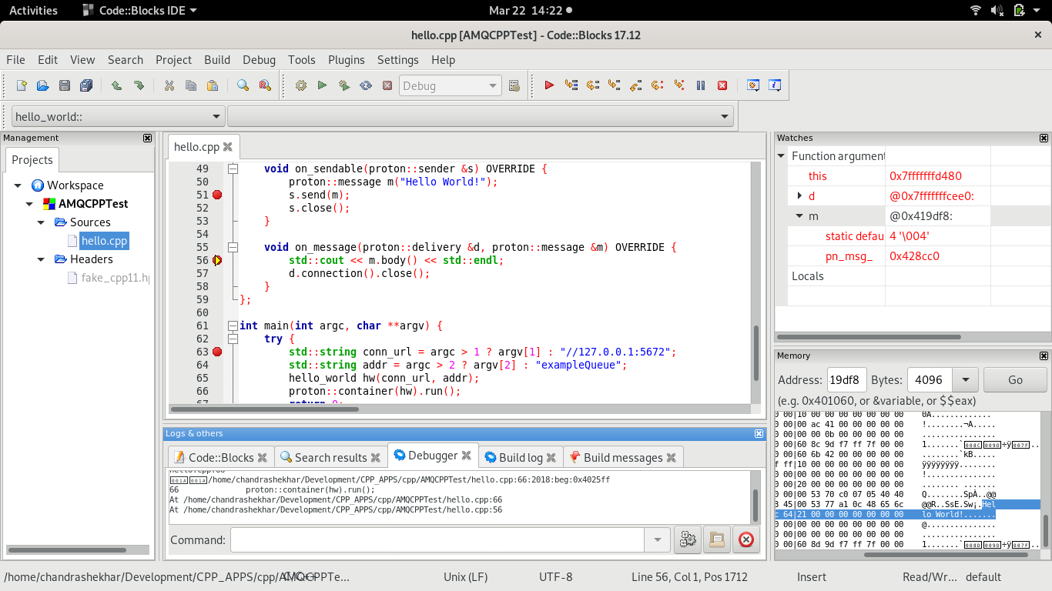Click the editor's horizontal scrollbar
The height and width of the screenshot is (591, 1052).
tap(264, 409)
